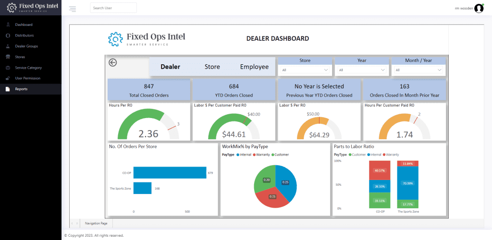The image size is (492, 240).
Task: Click Warranty legend swatch in WorkMix chart
Action: (x=254, y=155)
